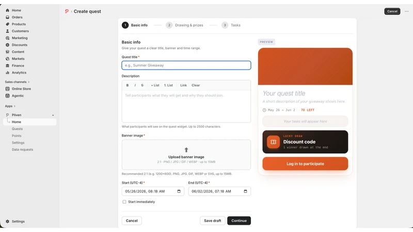Click the Customers person icon
The image size is (413, 232).
[7, 31]
